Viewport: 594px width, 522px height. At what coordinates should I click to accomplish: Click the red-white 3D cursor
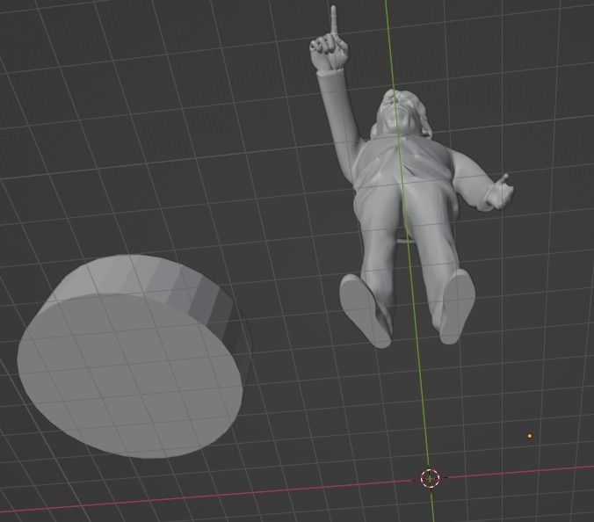tap(430, 478)
